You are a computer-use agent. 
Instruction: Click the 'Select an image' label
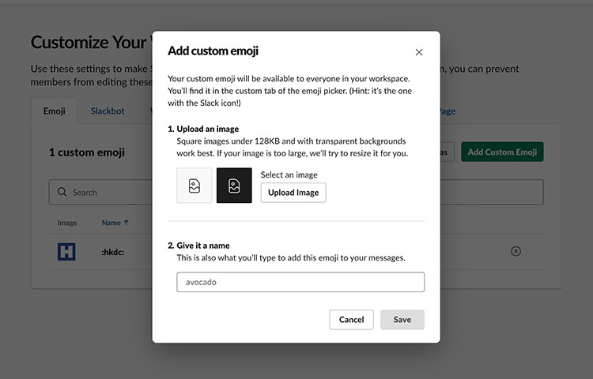(289, 174)
